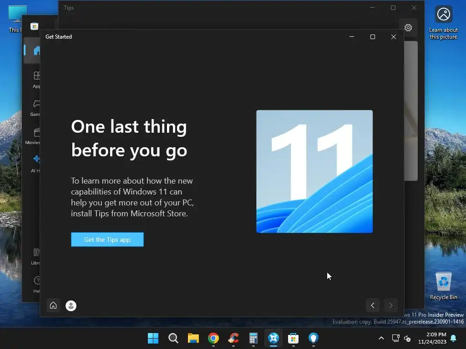The image size is (466, 349).
Task: Click the Microsoft Store window logo icon
Action: tap(34, 26)
